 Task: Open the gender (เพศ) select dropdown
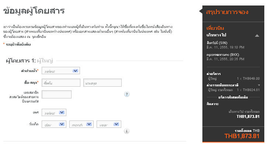pos(54,112)
